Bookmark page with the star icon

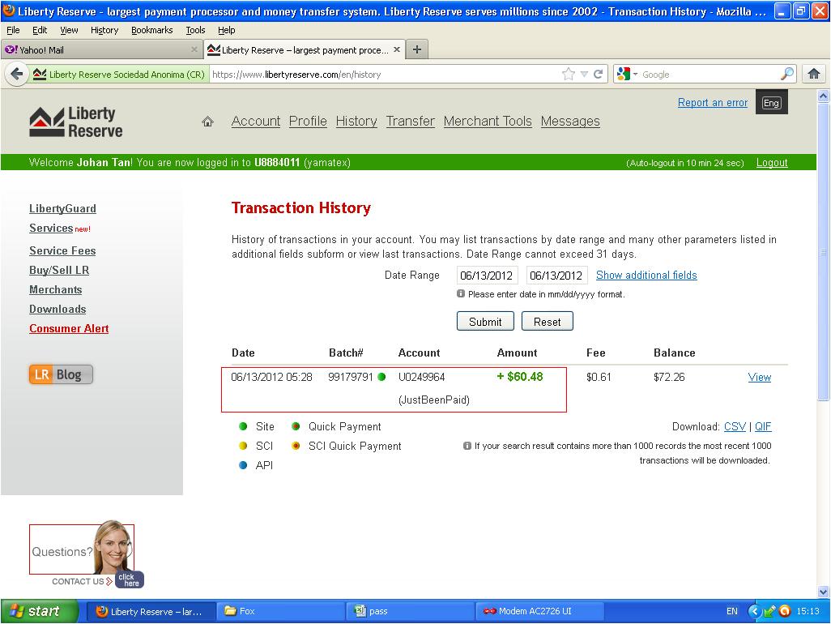click(568, 75)
